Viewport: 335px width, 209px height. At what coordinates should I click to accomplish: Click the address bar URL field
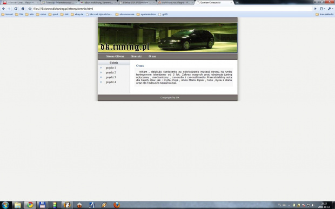click(x=172, y=9)
